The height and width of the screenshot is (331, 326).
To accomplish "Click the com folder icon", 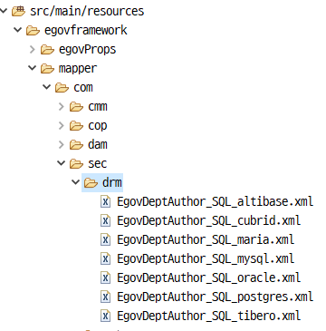I will 62,88.
